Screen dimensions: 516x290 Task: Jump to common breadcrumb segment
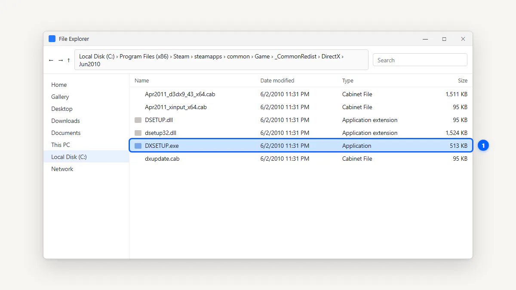tap(238, 56)
